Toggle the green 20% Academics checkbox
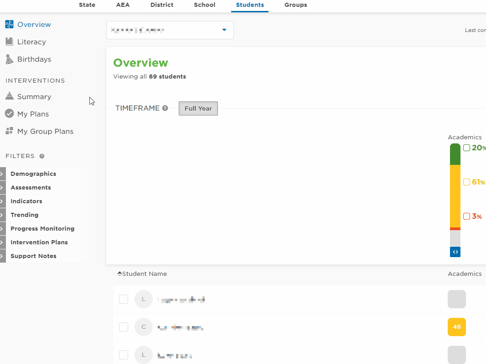The width and height of the screenshot is (486, 364). pos(466,148)
